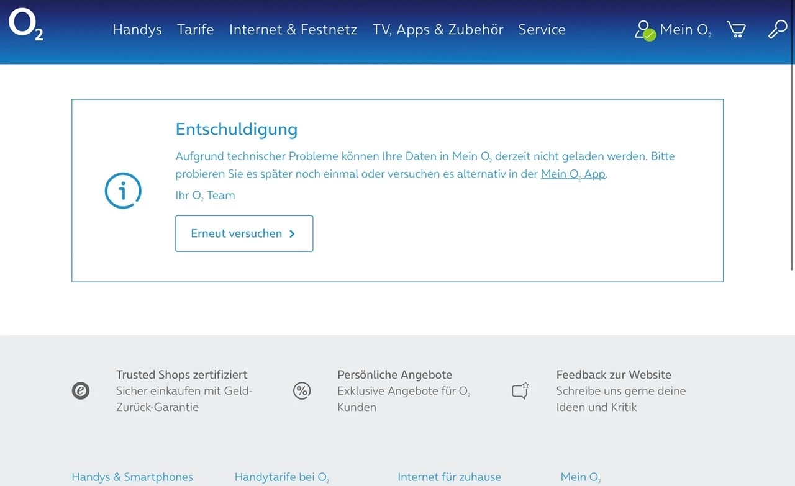Open the Service menu
The height and width of the screenshot is (486, 795).
click(x=542, y=29)
